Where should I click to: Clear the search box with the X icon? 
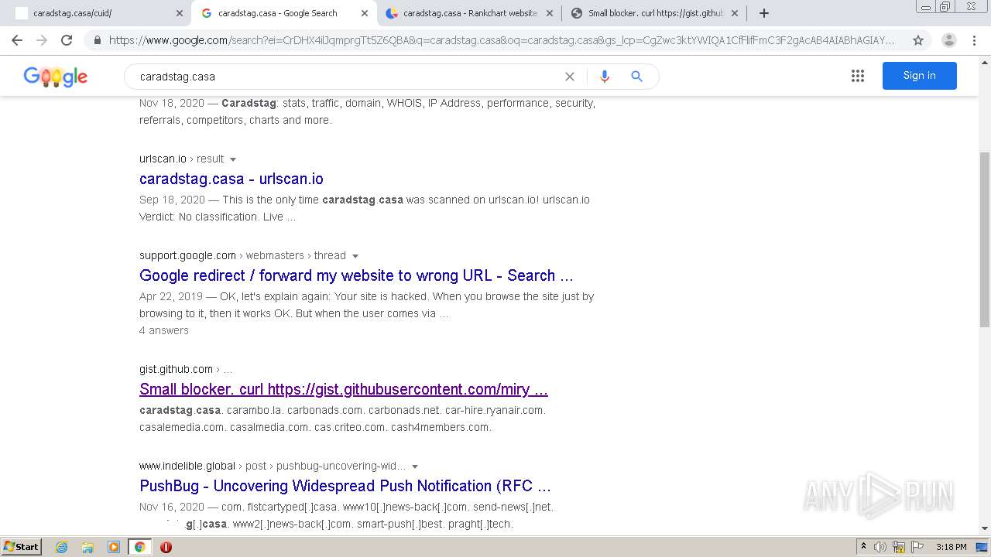click(x=570, y=77)
